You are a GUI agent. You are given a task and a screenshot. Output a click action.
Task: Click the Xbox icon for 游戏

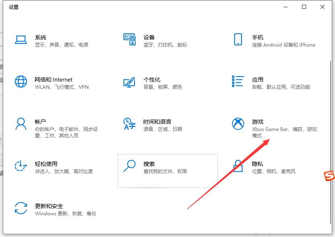[238, 124]
